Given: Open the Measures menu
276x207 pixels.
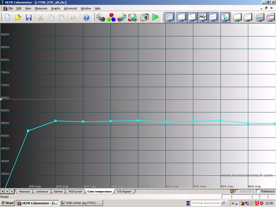Looking at the screenshot, I should (x=41, y=8).
